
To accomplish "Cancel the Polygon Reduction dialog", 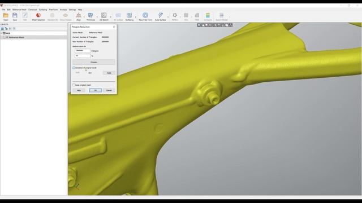I will tap(109, 90).
